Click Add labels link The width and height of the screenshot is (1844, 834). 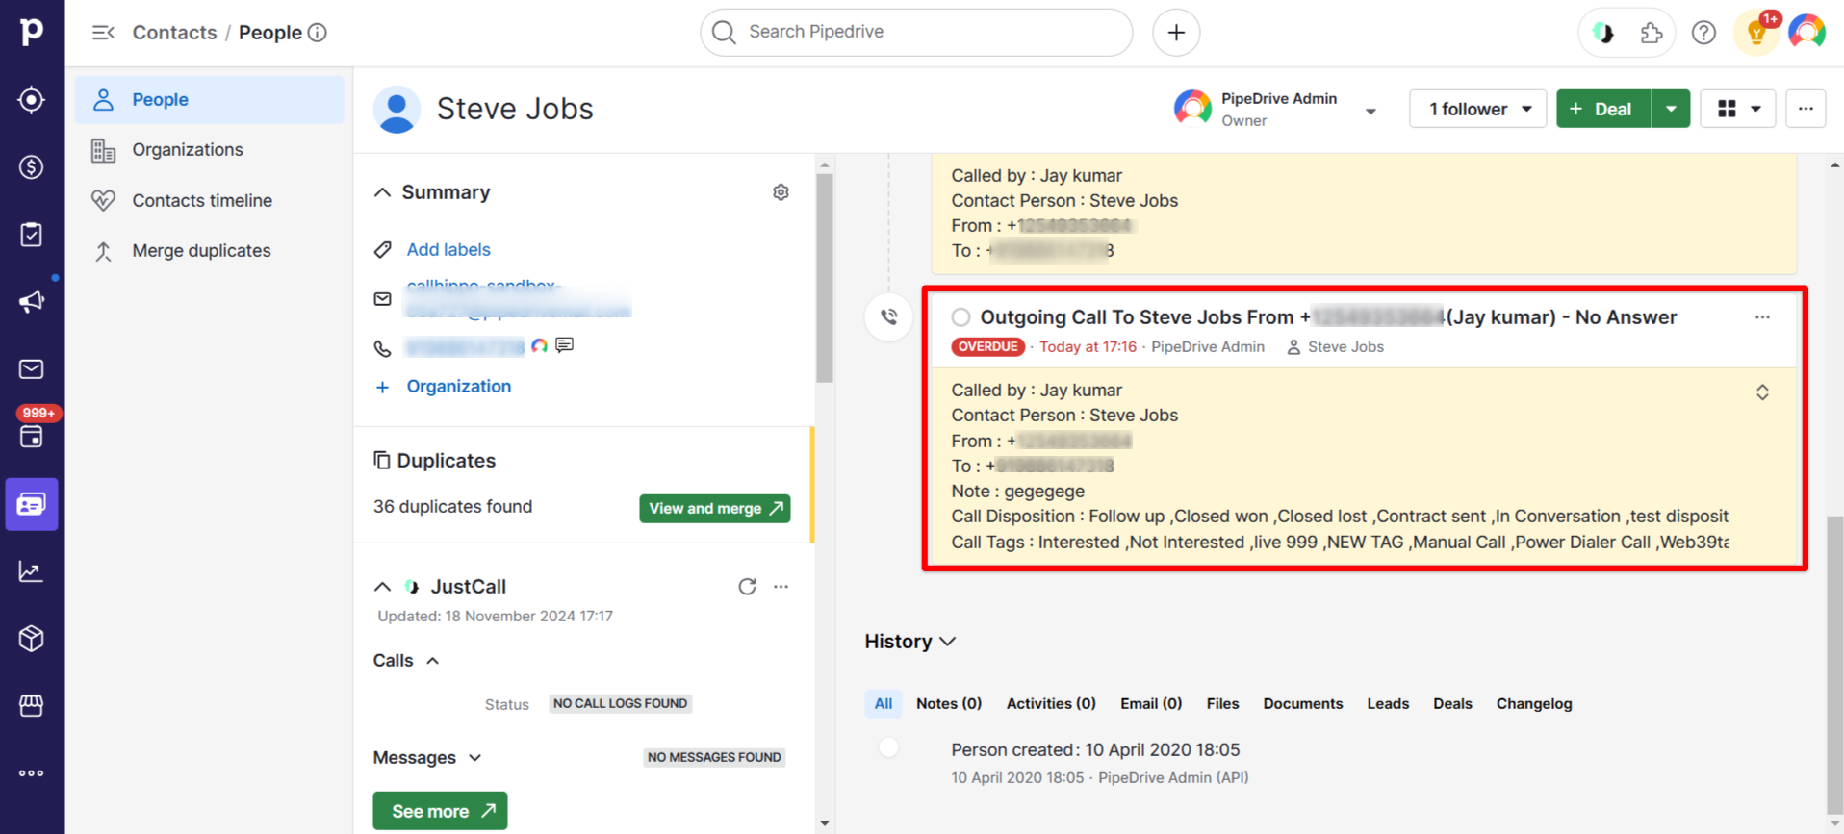pos(448,250)
